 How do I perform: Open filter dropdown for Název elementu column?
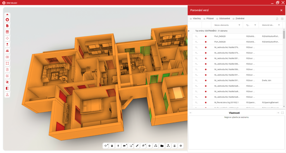(239, 25)
